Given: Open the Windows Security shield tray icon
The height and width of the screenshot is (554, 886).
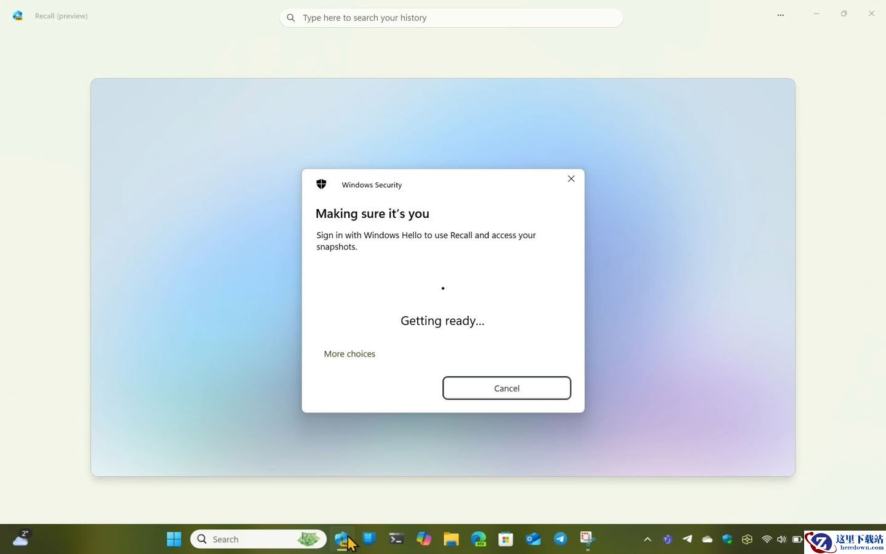Looking at the screenshot, I should pyautogui.click(x=727, y=539).
